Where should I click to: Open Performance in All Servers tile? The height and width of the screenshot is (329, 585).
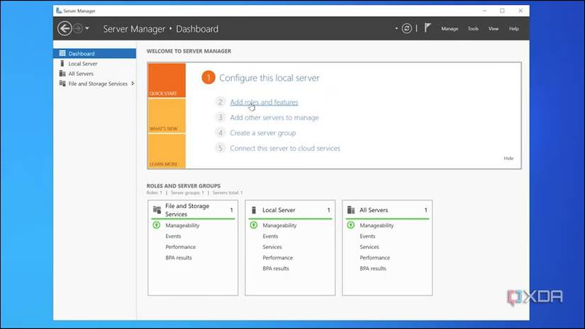(374, 258)
